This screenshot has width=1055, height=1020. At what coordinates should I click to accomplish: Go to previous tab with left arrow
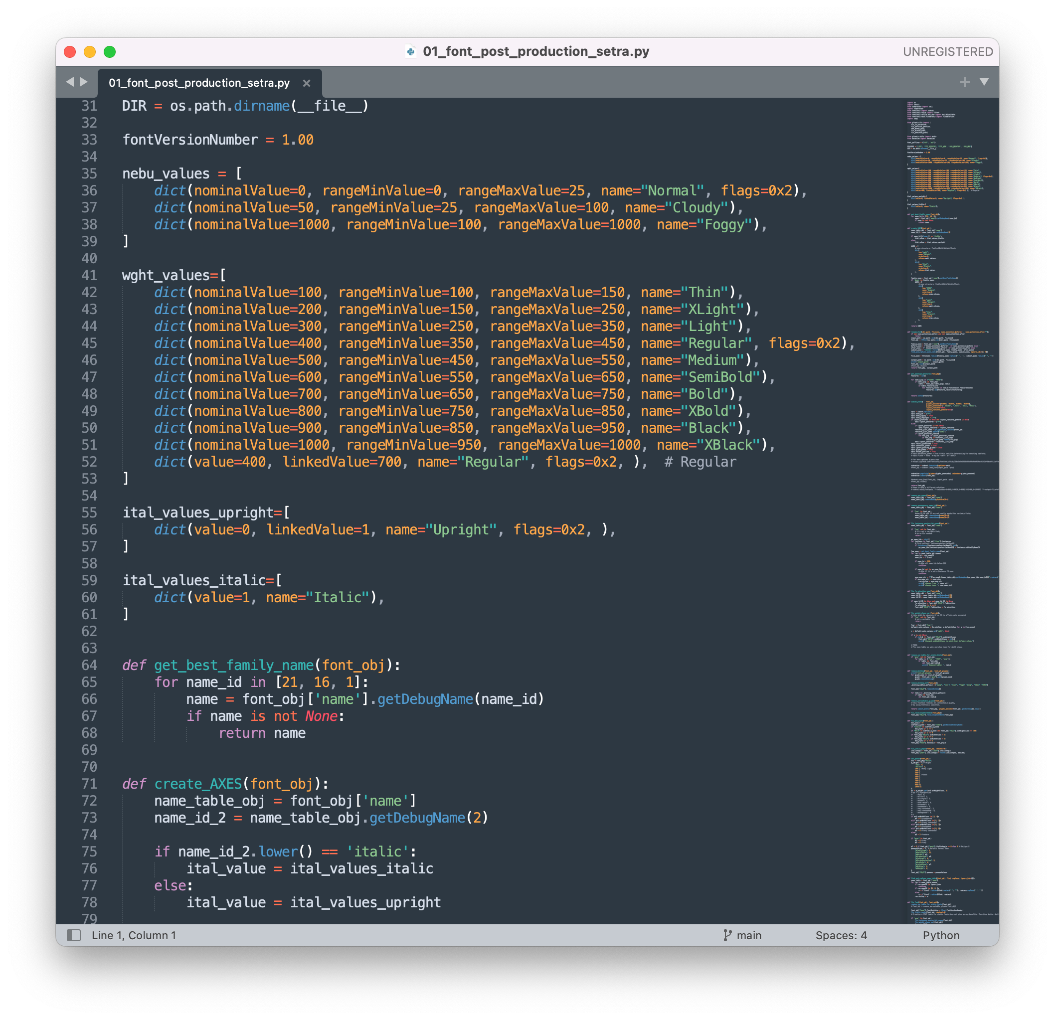click(x=69, y=82)
